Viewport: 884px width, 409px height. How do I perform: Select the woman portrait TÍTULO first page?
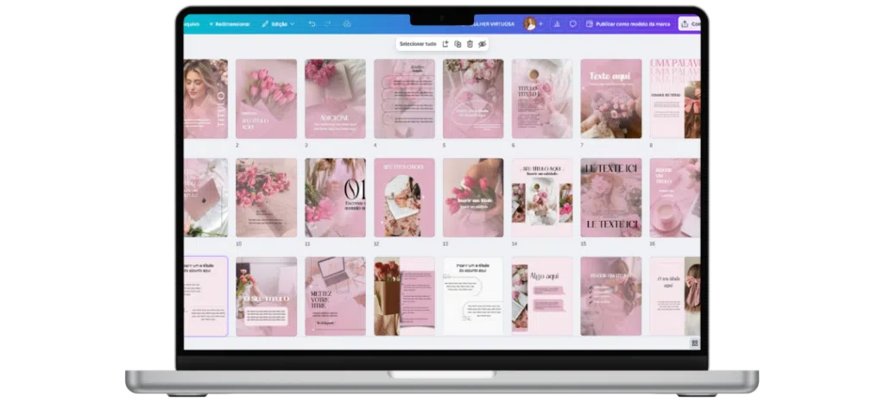click(205, 98)
